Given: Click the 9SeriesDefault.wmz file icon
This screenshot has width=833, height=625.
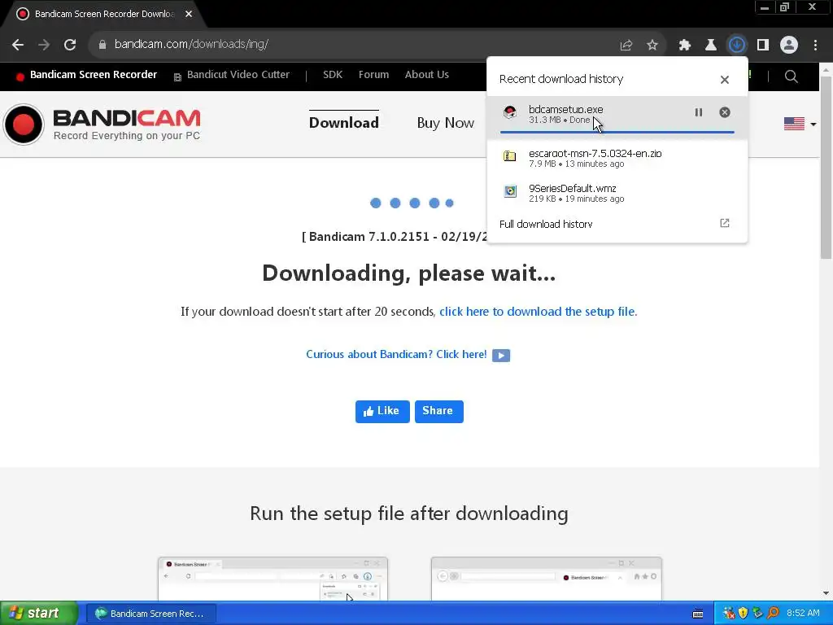Looking at the screenshot, I should [510, 190].
